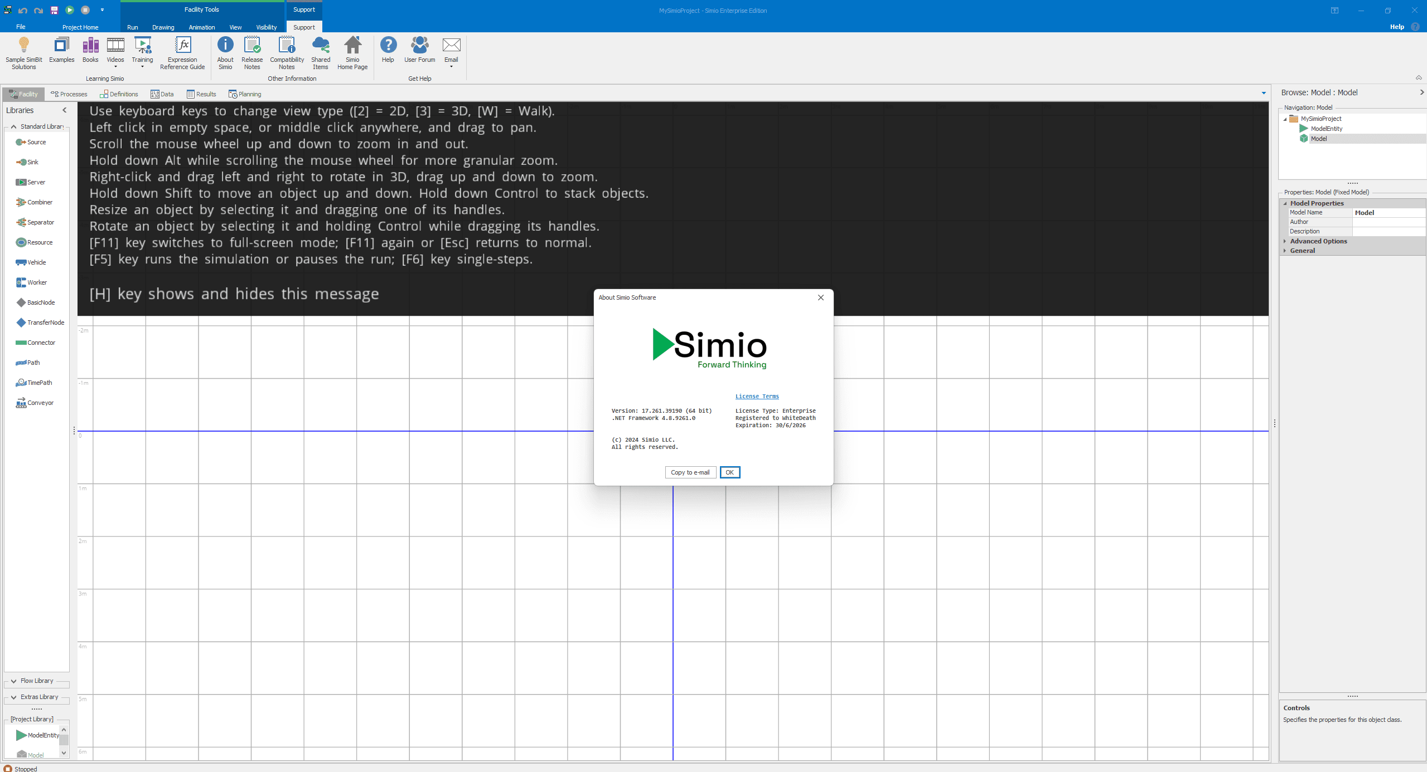
Task: Select the Combiner object icon
Action: pyautogui.click(x=21, y=203)
